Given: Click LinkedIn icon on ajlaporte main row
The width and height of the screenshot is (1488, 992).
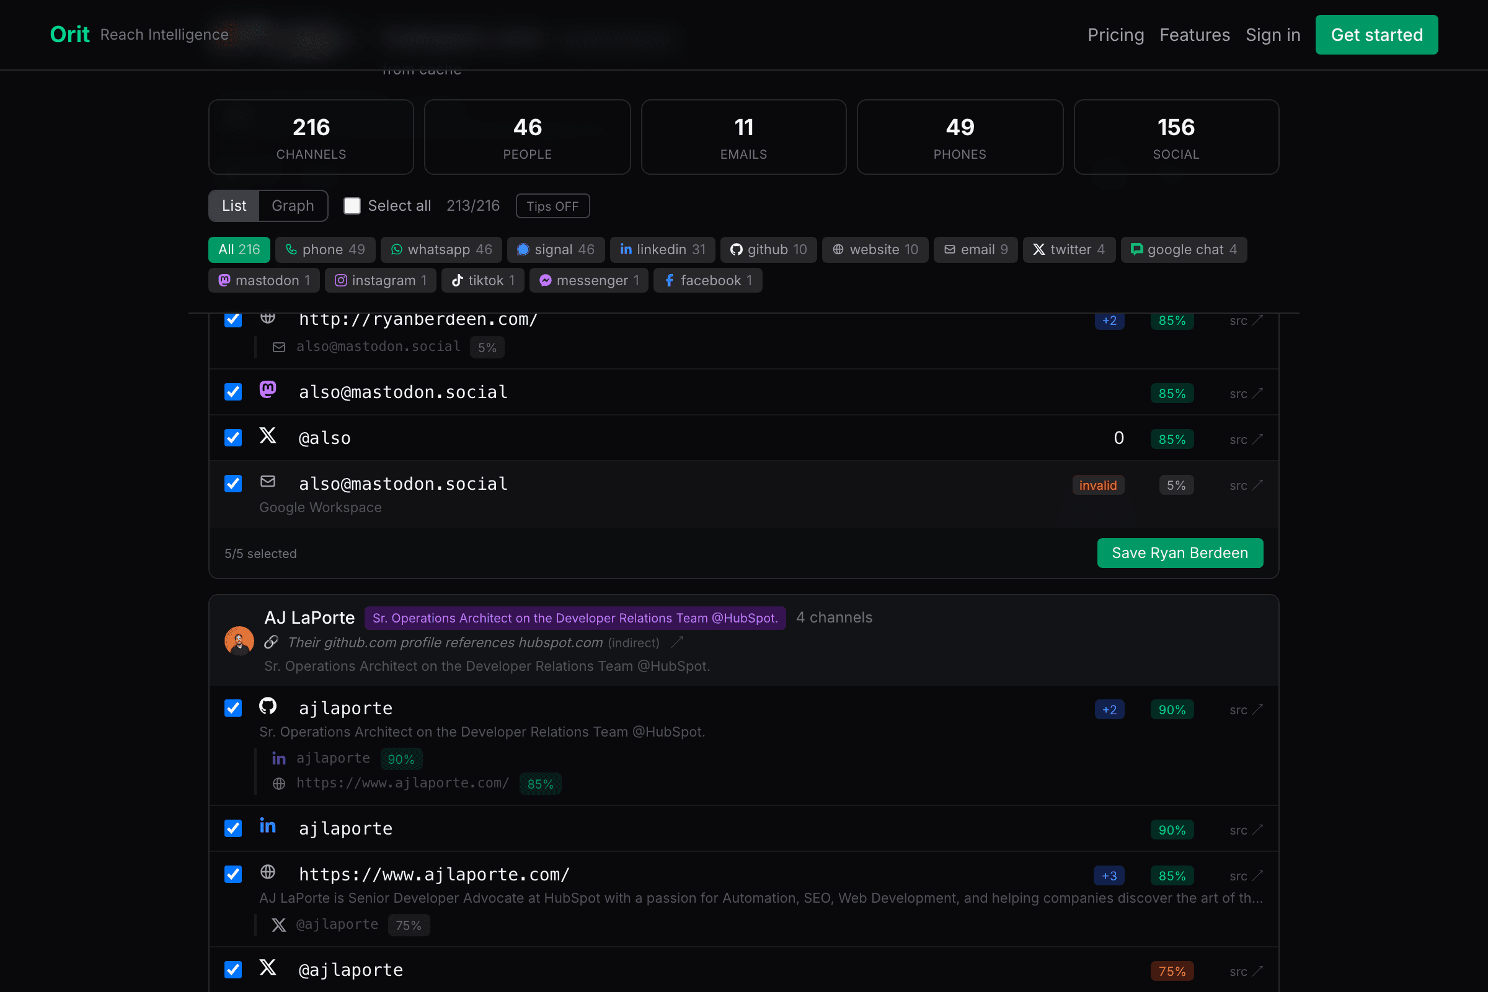Looking at the screenshot, I should coord(268,826).
